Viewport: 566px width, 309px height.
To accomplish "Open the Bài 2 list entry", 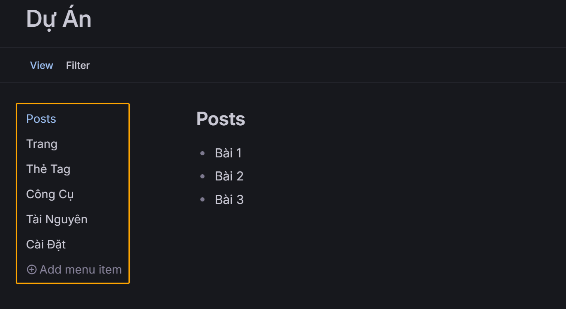I will point(229,176).
